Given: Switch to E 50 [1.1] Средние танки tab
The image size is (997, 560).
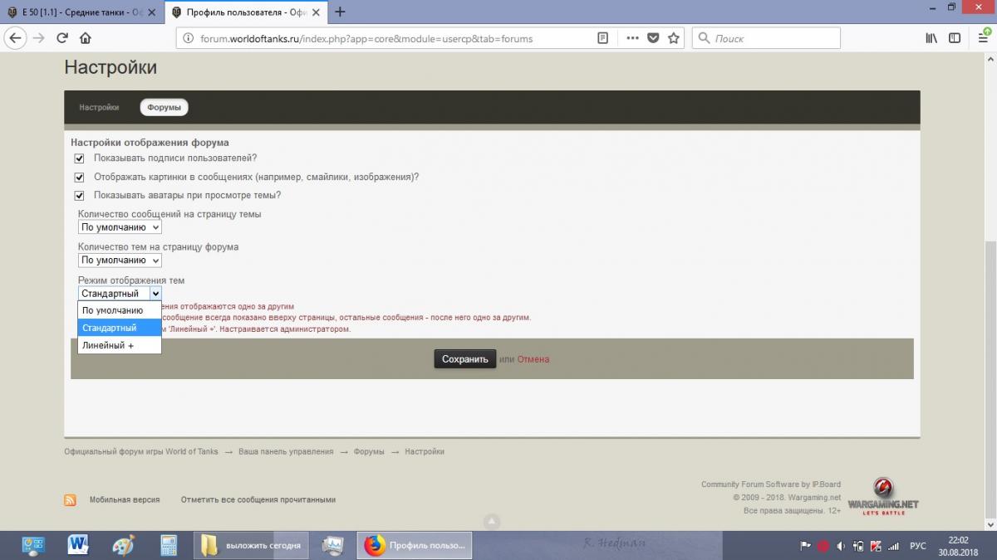Looking at the screenshot, I should coord(81,12).
